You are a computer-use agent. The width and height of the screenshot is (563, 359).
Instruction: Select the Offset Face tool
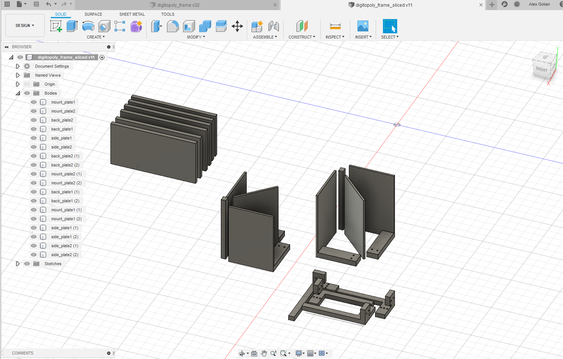(x=221, y=26)
